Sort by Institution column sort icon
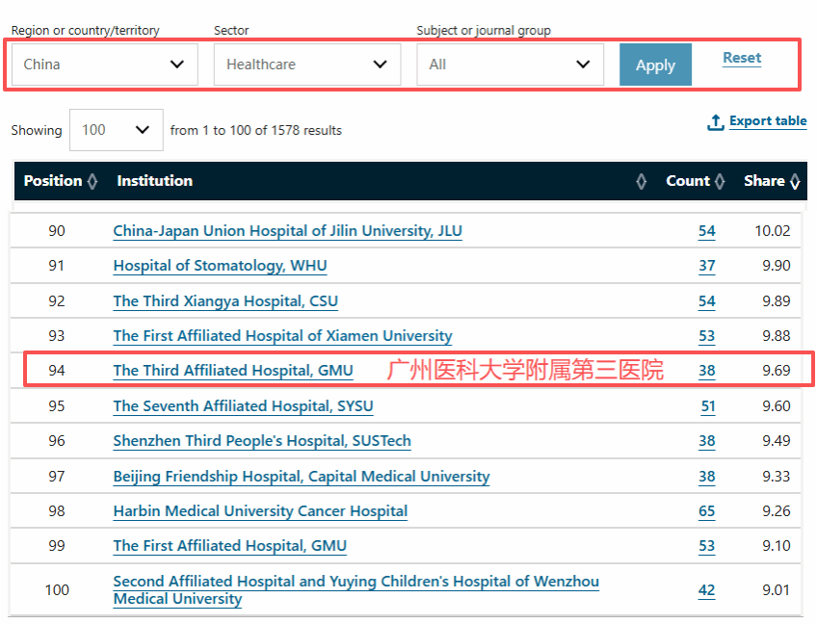This screenshot has width=817, height=624. click(641, 181)
